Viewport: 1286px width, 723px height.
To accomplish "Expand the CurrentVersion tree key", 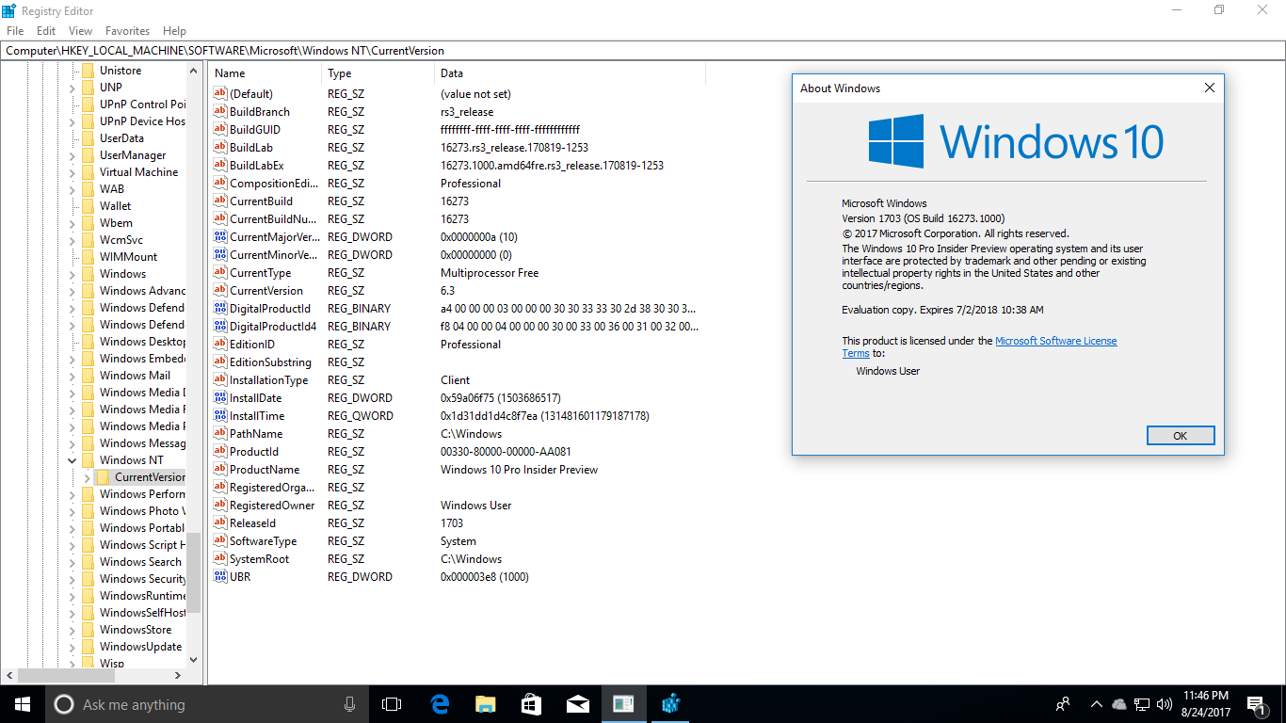I will pos(88,477).
